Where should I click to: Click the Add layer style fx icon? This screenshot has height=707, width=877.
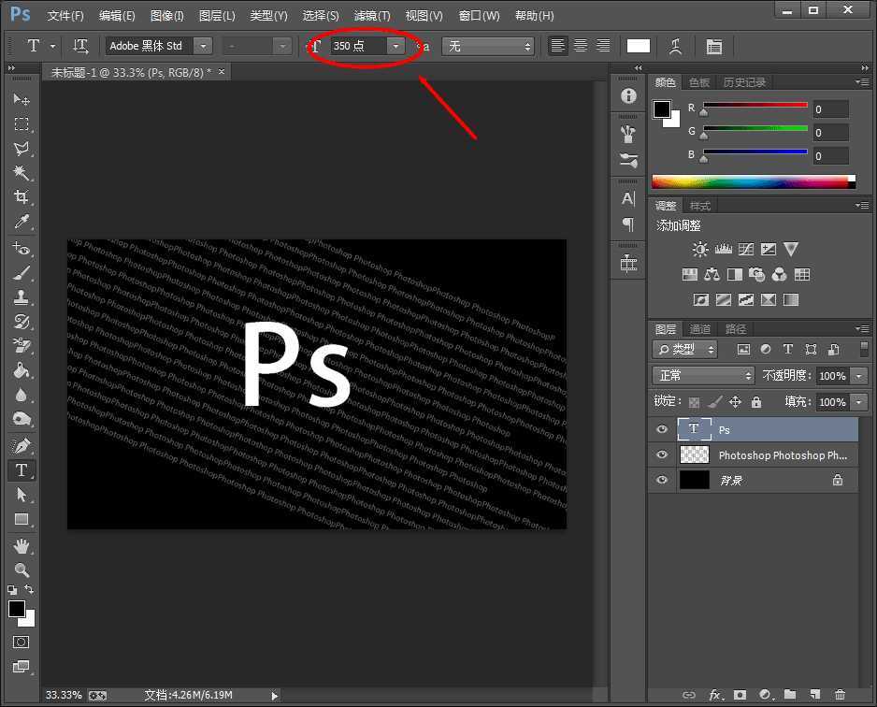tap(715, 696)
